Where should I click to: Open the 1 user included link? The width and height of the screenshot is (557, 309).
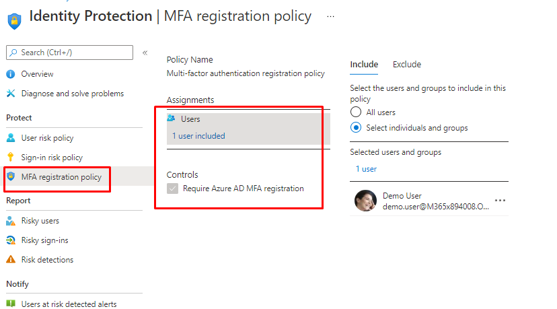(198, 136)
